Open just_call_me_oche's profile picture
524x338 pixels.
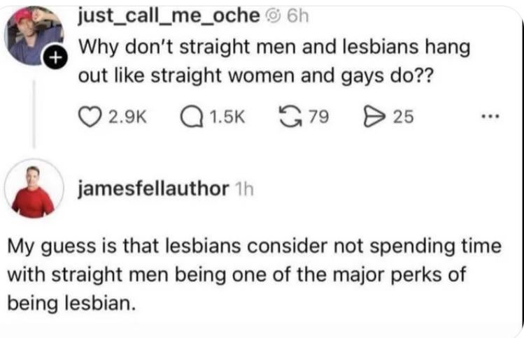point(34,36)
